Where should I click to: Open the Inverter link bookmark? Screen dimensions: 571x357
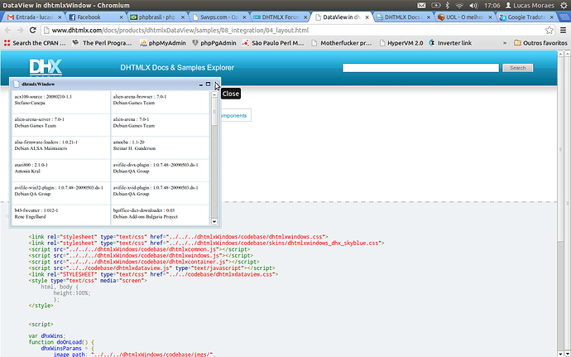pos(450,43)
